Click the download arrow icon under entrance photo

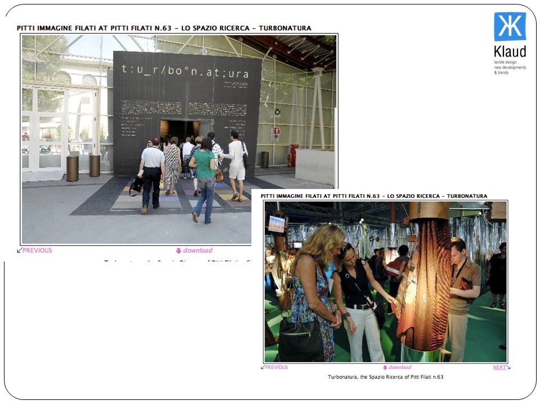tap(178, 251)
